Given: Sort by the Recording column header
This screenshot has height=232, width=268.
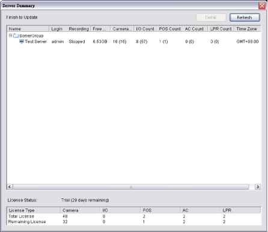Looking at the screenshot, I should pyautogui.click(x=79, y=29).
